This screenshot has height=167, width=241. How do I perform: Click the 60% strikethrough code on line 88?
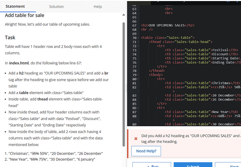222,116
